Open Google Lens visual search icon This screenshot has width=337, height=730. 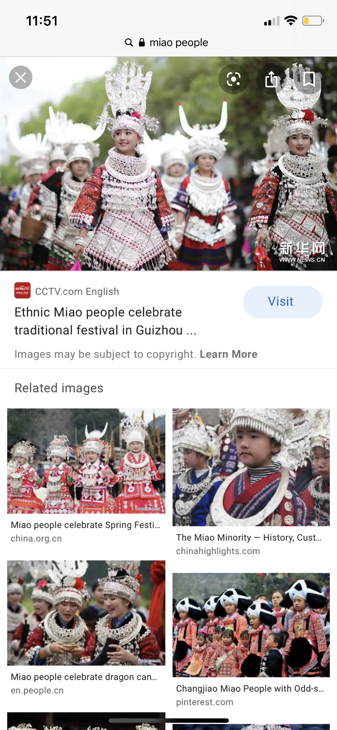(233, 79)
